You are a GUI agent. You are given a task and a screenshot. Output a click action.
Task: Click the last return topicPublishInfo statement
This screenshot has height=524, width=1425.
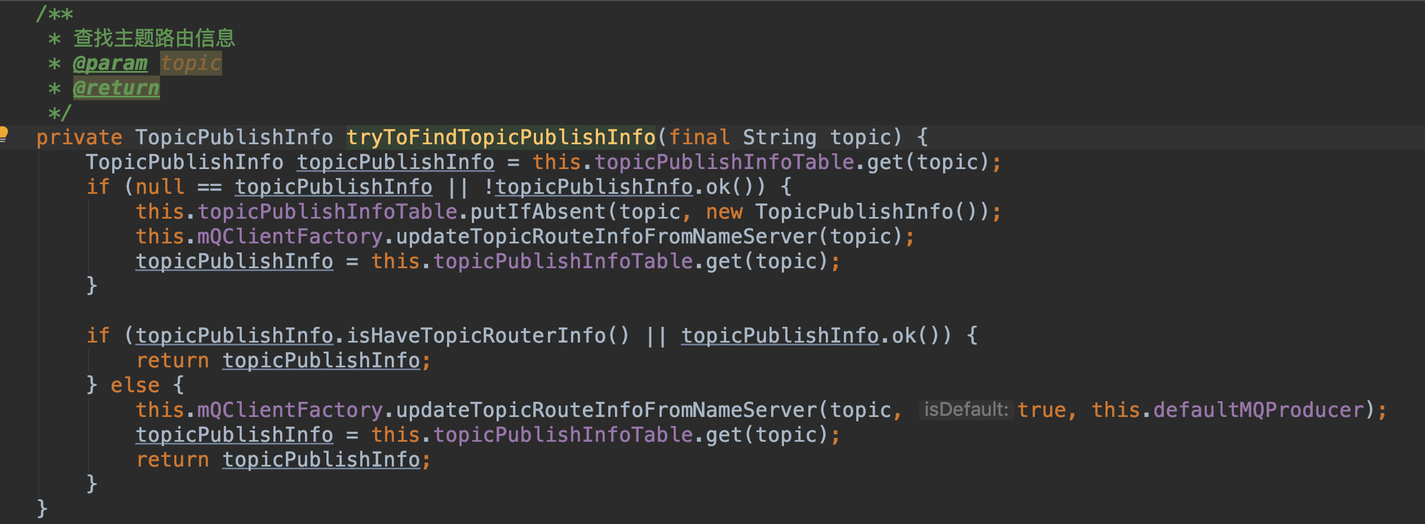(x=284, y=460)
